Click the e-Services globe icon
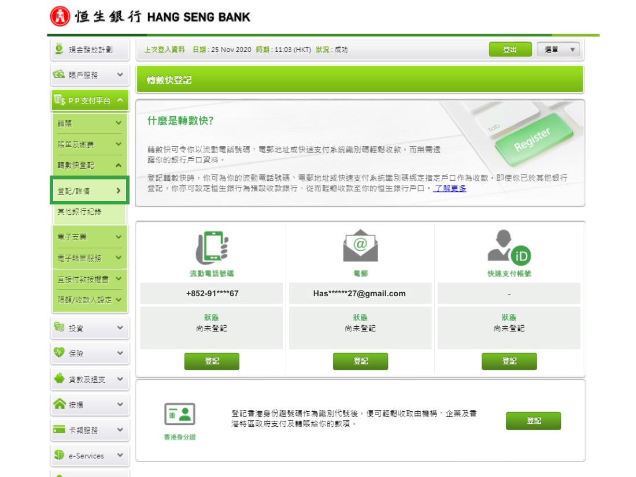636x477 pixels. (59, 454)
